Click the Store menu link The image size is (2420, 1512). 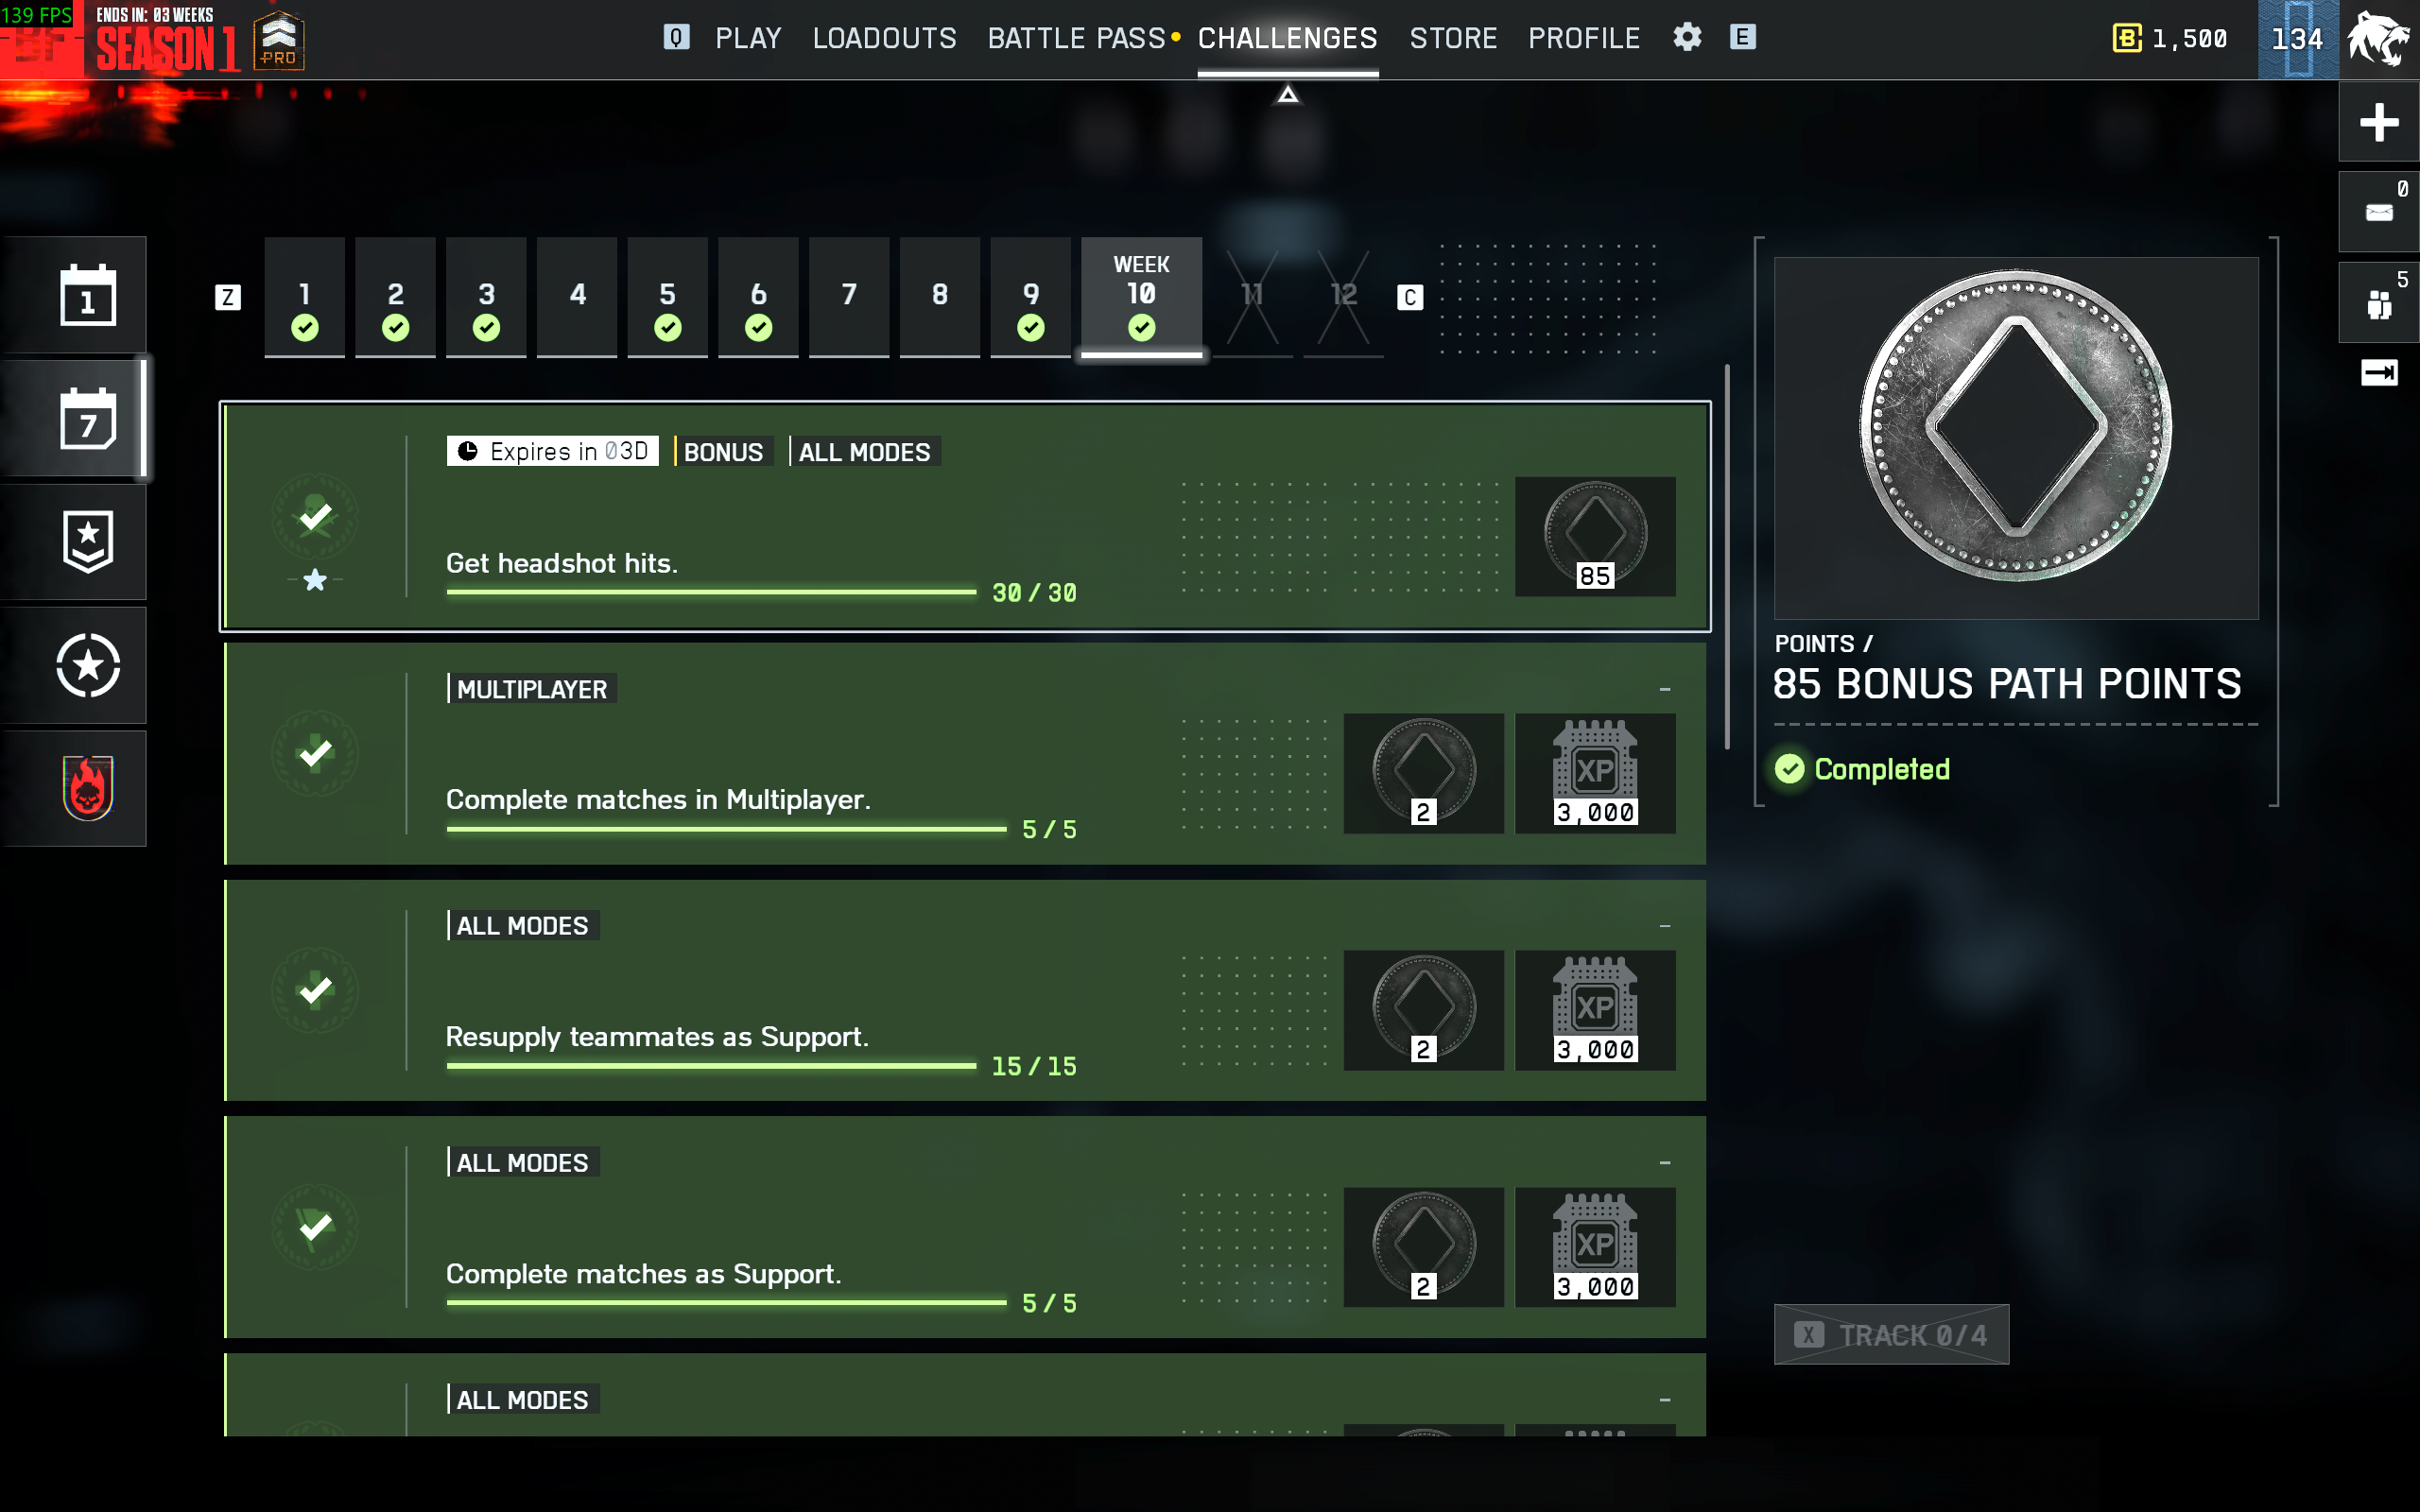[x=1452, y=38]
